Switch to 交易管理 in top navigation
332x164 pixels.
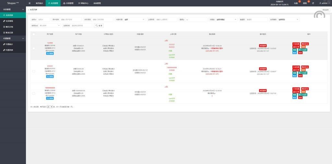68,3
